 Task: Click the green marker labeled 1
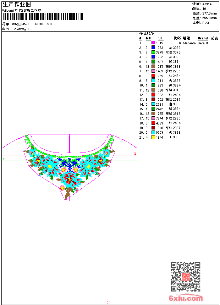click(4, 159)
